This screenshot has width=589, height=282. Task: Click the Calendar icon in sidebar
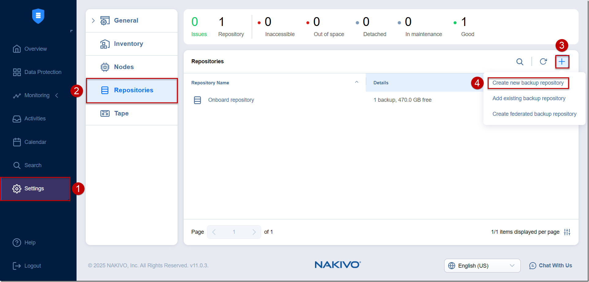pos(17,142)
